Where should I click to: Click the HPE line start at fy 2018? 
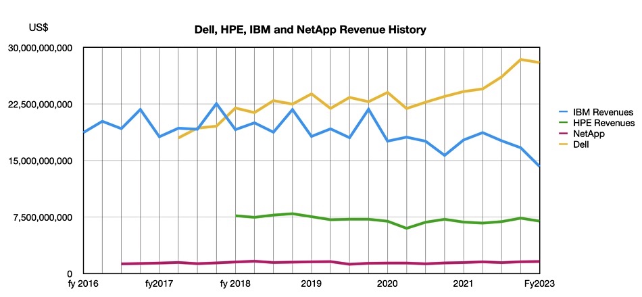[x=236, y=215]
